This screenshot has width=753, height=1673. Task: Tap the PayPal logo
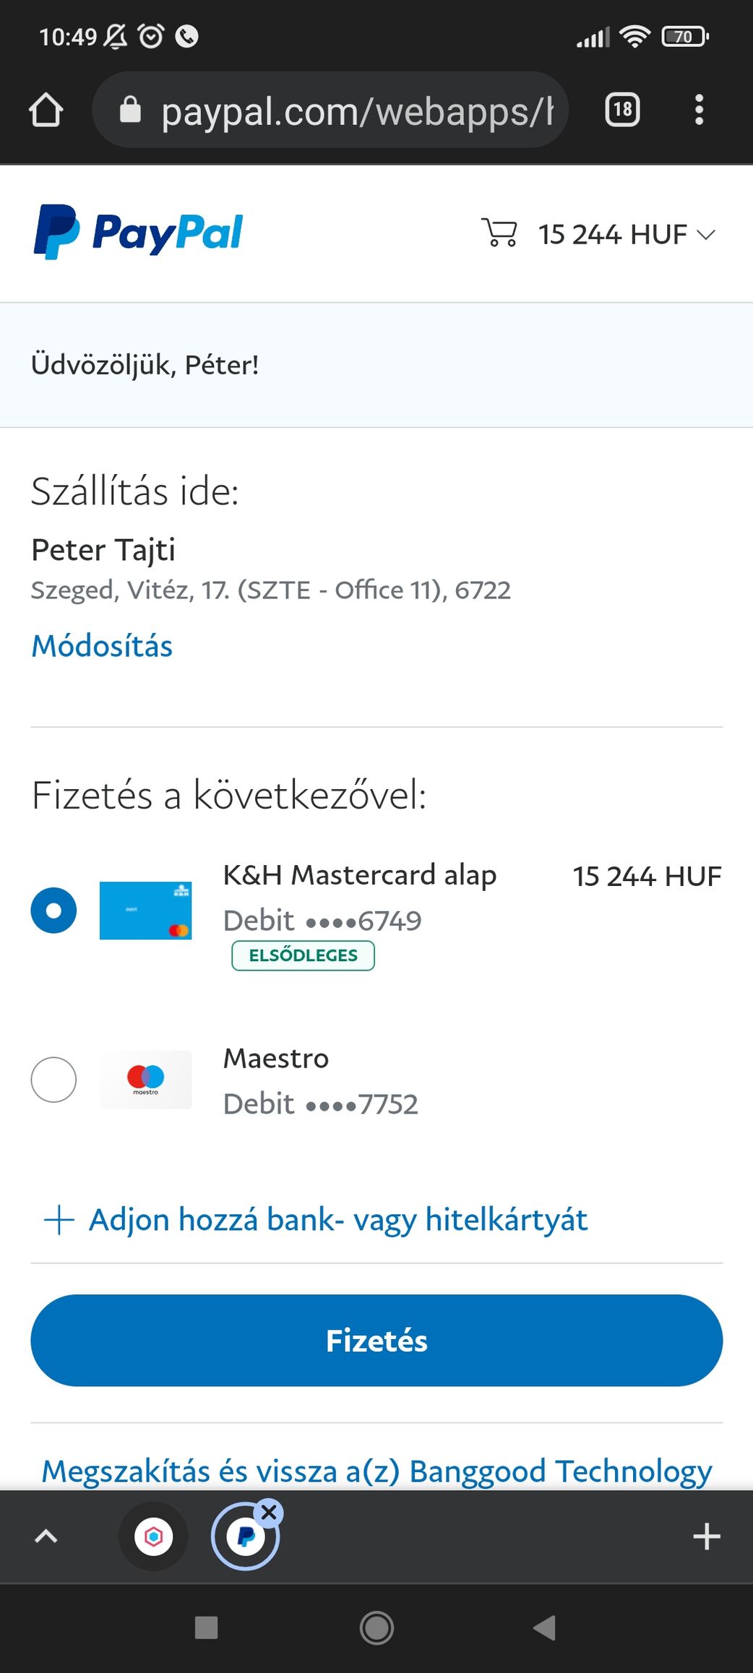click(x=139, y=233)
